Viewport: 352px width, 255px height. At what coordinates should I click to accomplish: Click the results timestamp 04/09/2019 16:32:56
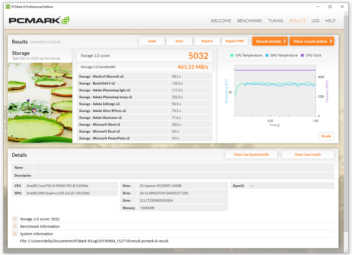(x=45, y=42)
